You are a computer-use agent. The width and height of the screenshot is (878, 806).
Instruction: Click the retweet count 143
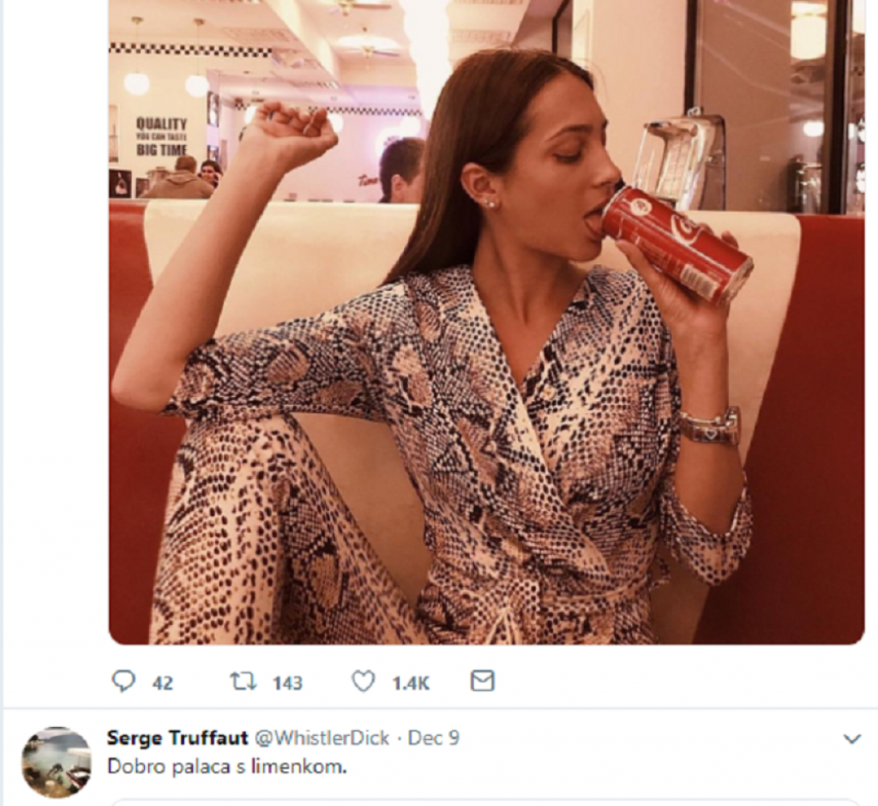[x=287, y=683]
